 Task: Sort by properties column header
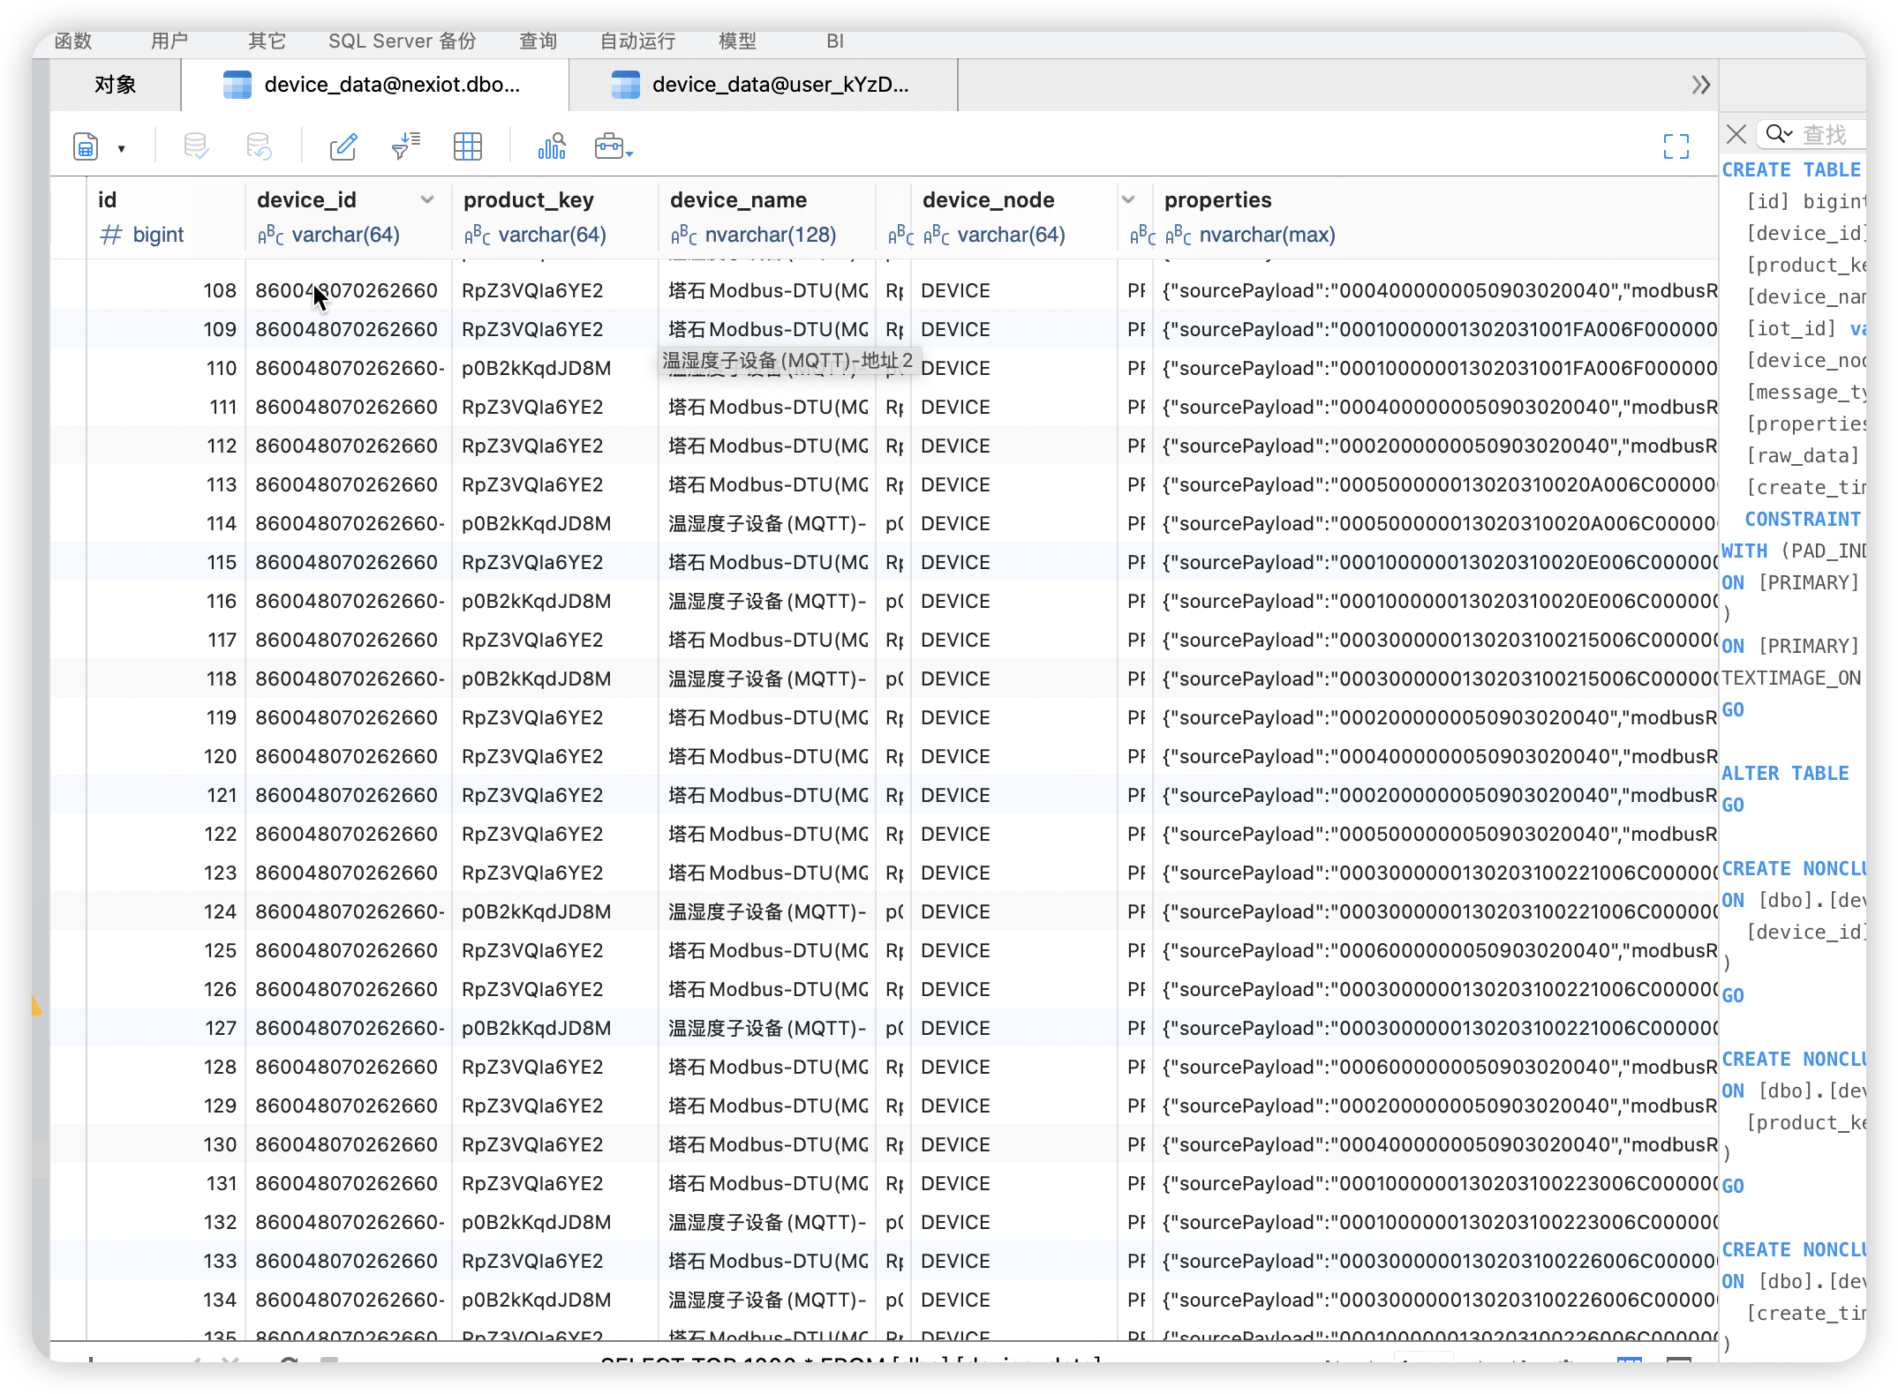1217,200
